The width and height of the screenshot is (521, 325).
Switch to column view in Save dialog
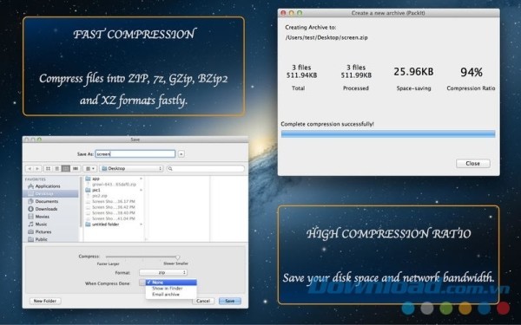pos(66,168)
